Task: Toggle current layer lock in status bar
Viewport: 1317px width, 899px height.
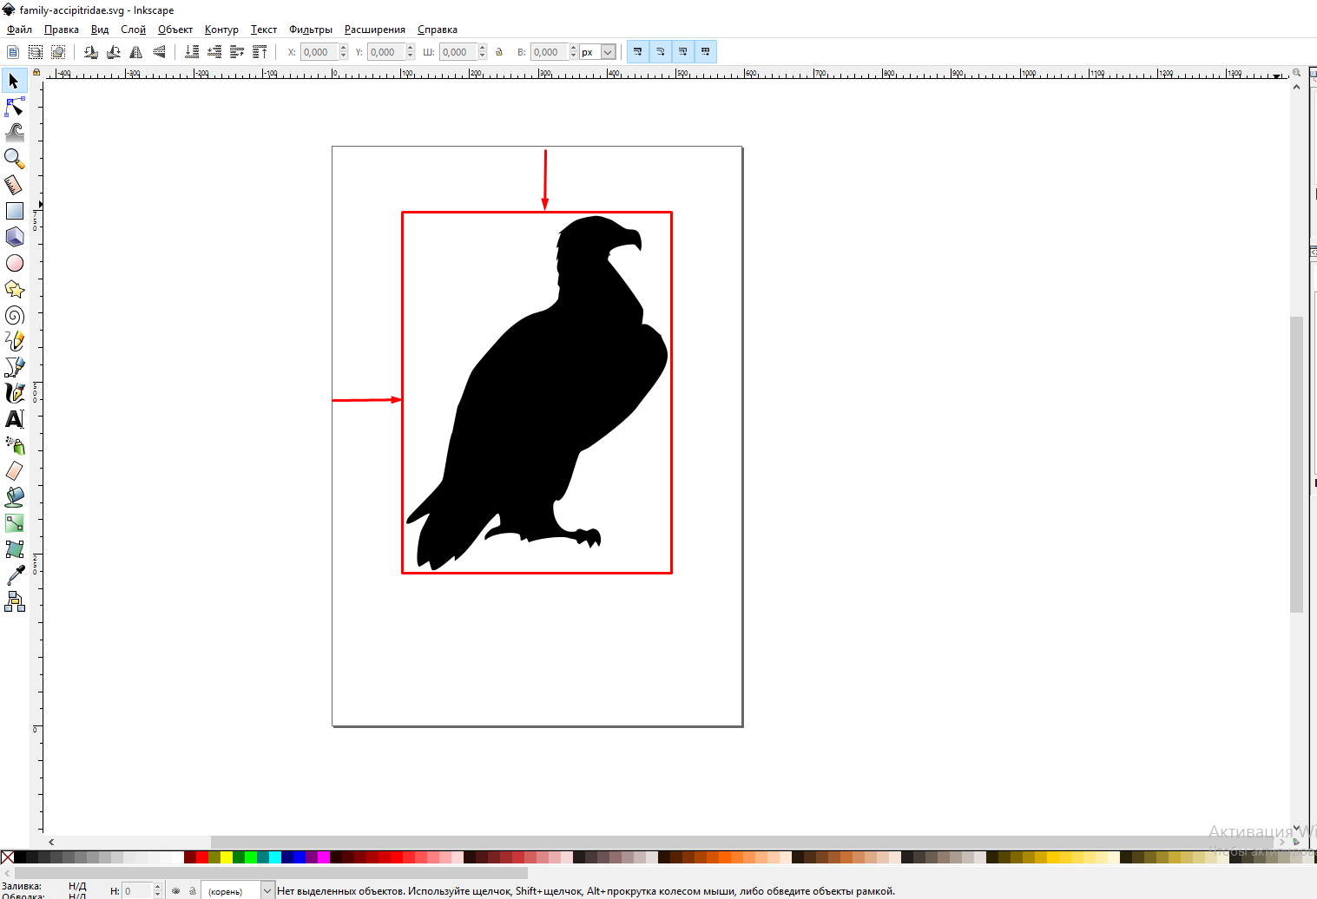Action: click(x=193, y=890)
